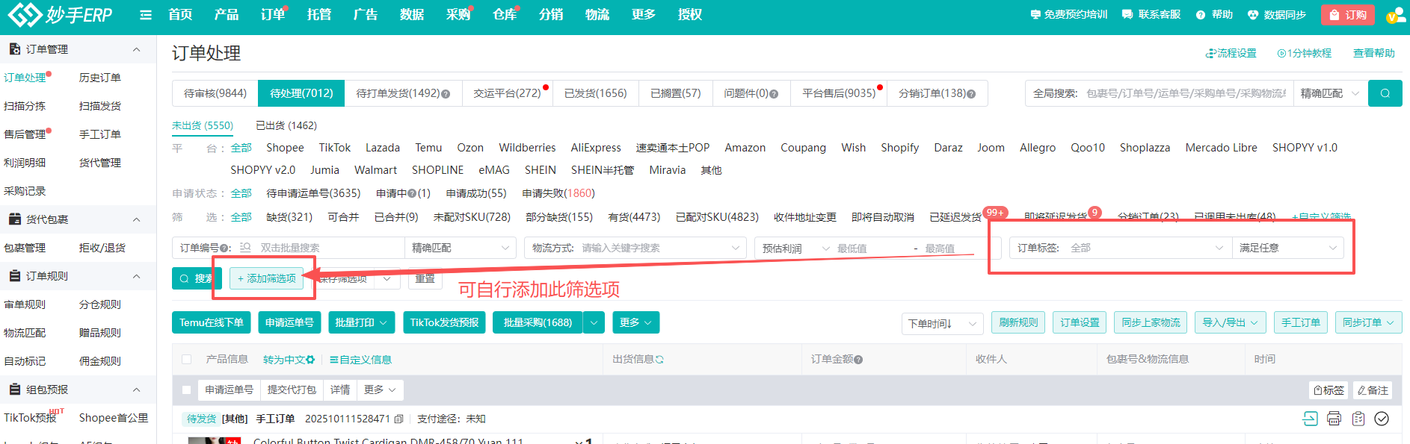This screenshot has height=444, width=1410.
Task: Click help icon beside 订单编号 label
Action: [223, 248]
